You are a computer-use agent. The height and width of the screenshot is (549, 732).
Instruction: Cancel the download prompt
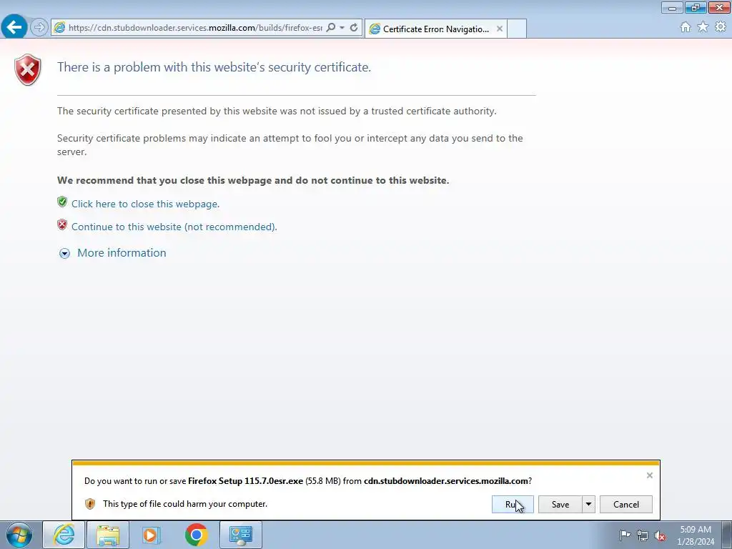pyautogui.click(x=626, y=504)
